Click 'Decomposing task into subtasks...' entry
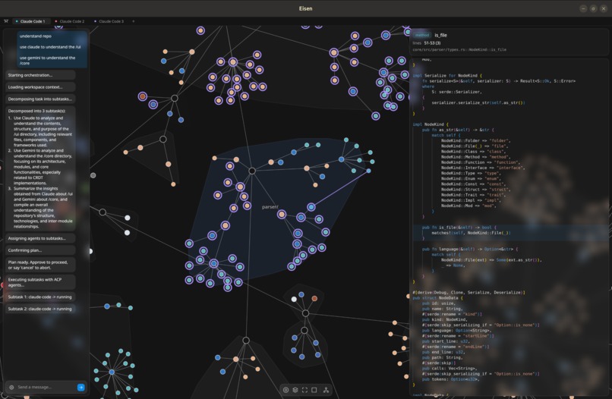The width and height of the screenshot is (612, 399). (x=40, y=99)
